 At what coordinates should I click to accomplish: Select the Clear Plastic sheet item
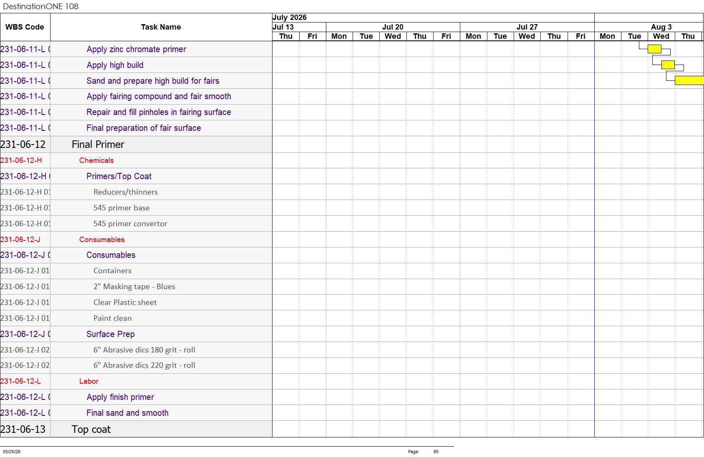(125, 302)
